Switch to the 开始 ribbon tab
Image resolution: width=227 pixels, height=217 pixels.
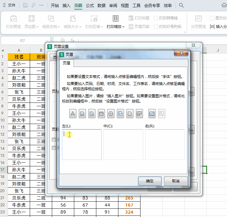55,6
